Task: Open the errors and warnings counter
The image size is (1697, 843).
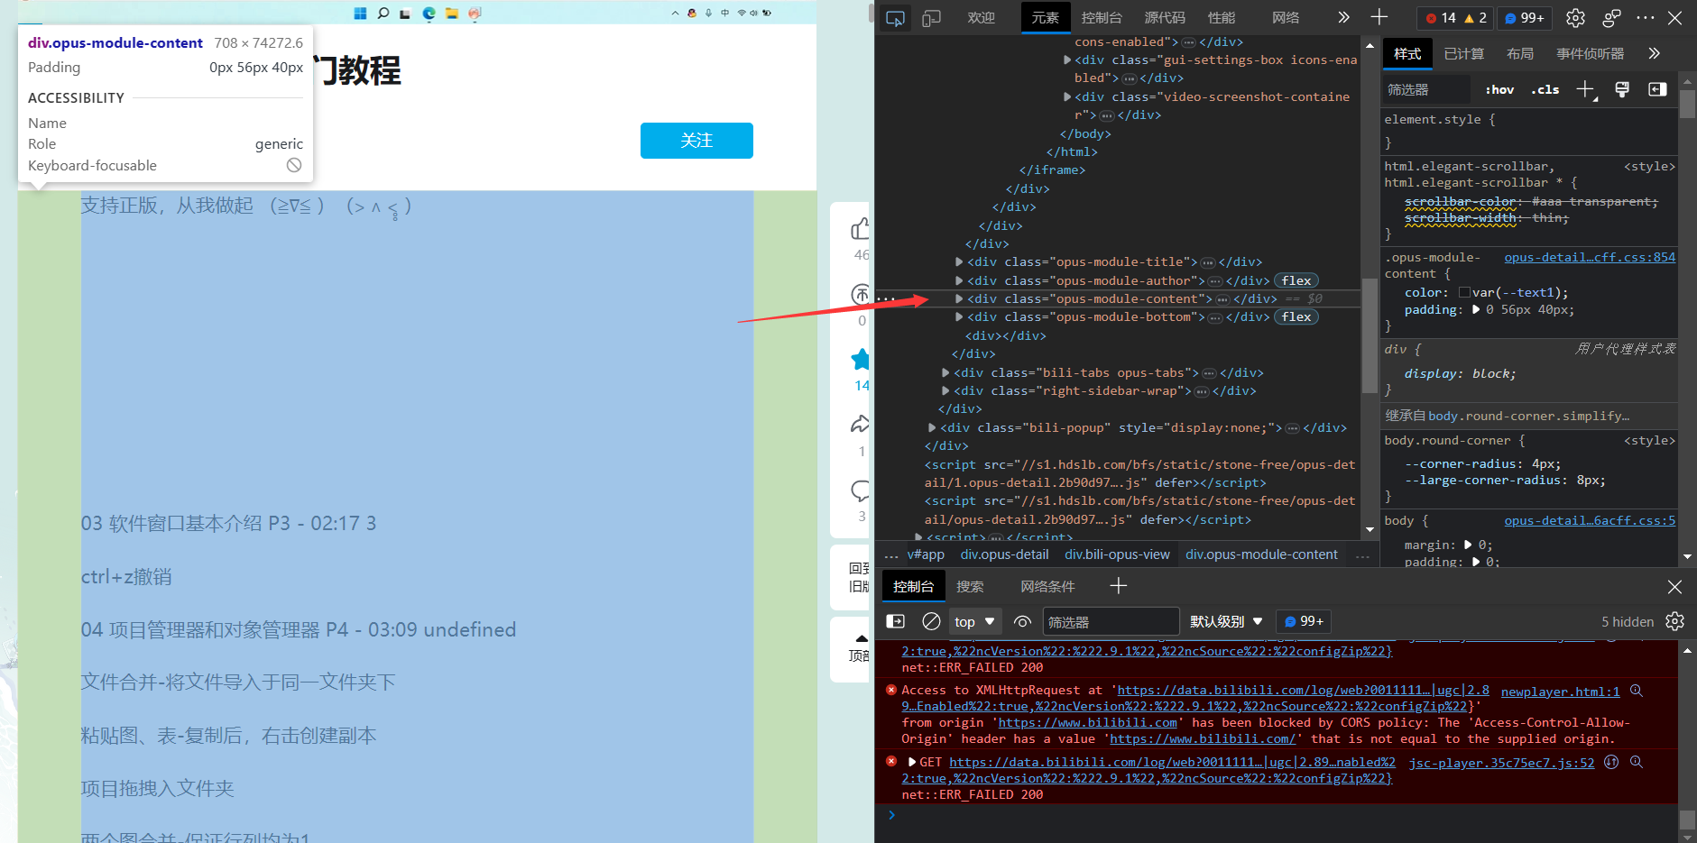Action: pyautogui.click(x=1455, y=18)
